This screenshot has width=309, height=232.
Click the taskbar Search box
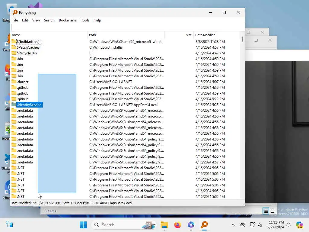[x=125, y=225]
